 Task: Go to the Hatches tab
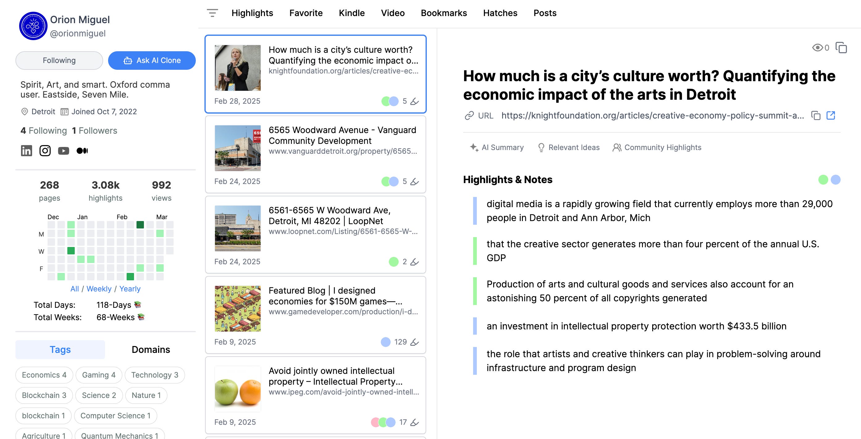click(500, 13)
